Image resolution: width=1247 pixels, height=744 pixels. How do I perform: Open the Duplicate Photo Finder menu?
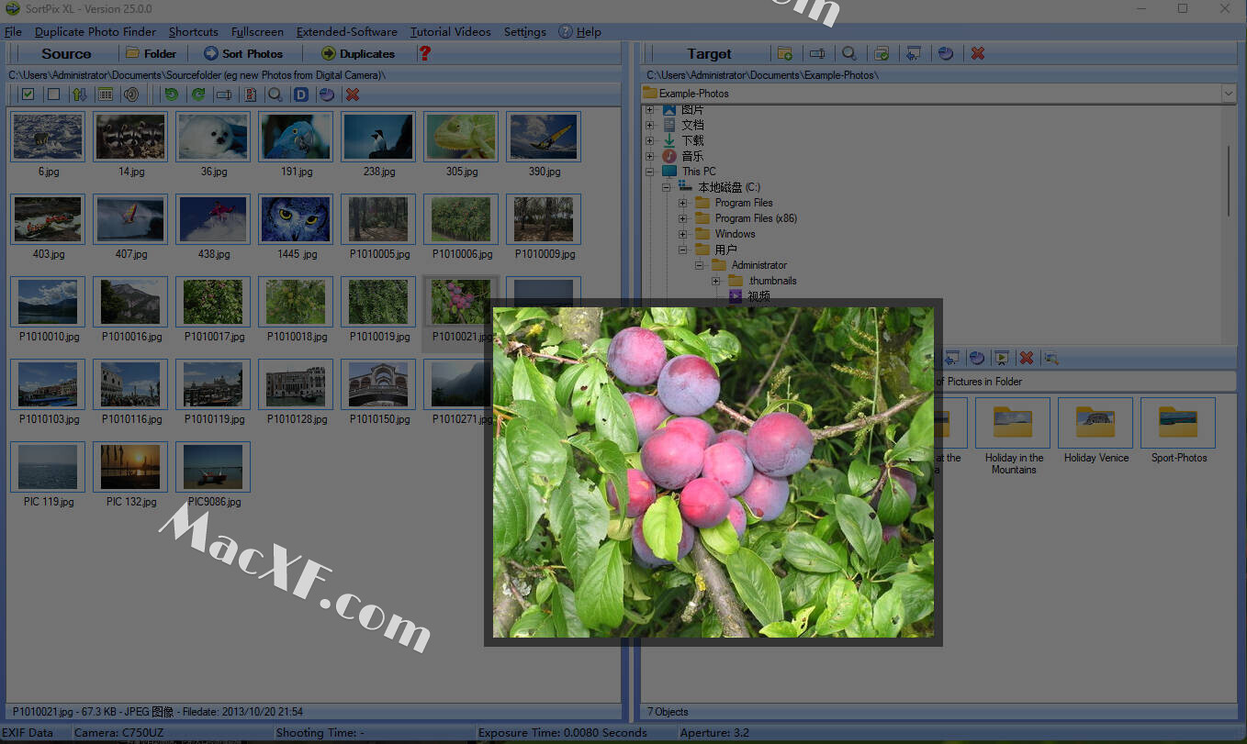coord(95,32)
